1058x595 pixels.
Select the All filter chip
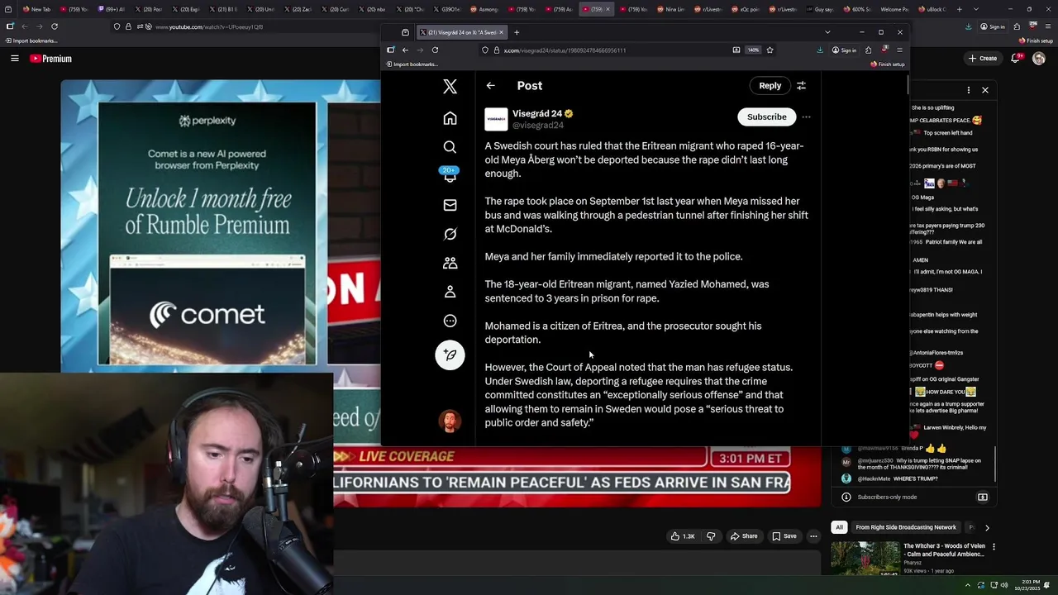[839, 527]
